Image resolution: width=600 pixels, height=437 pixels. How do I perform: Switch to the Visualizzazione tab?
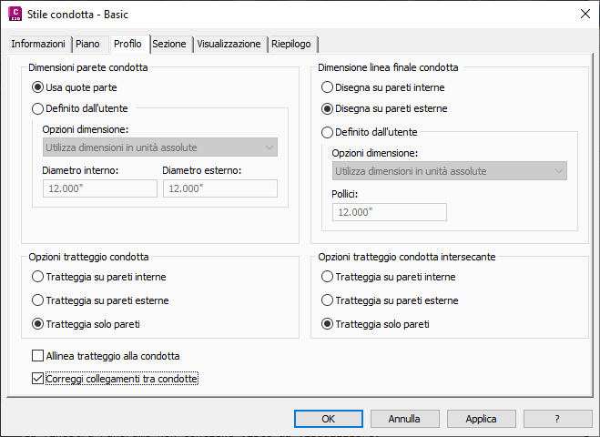point(229,44)
